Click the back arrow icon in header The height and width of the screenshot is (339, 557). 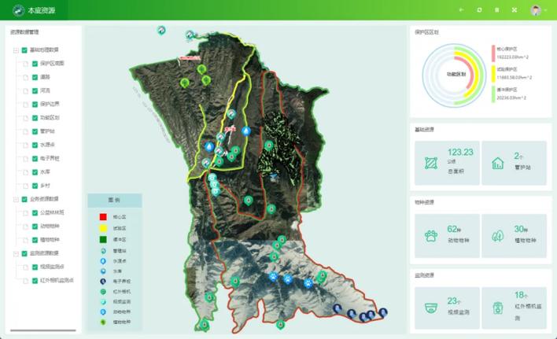point(461,10)
